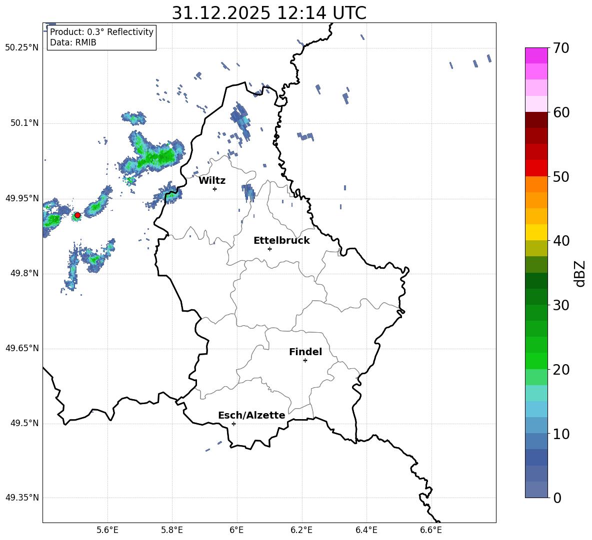The image size is (592, 540).
Task: Click the 0 value on the colorbar
Action: (x=557, y=498)
